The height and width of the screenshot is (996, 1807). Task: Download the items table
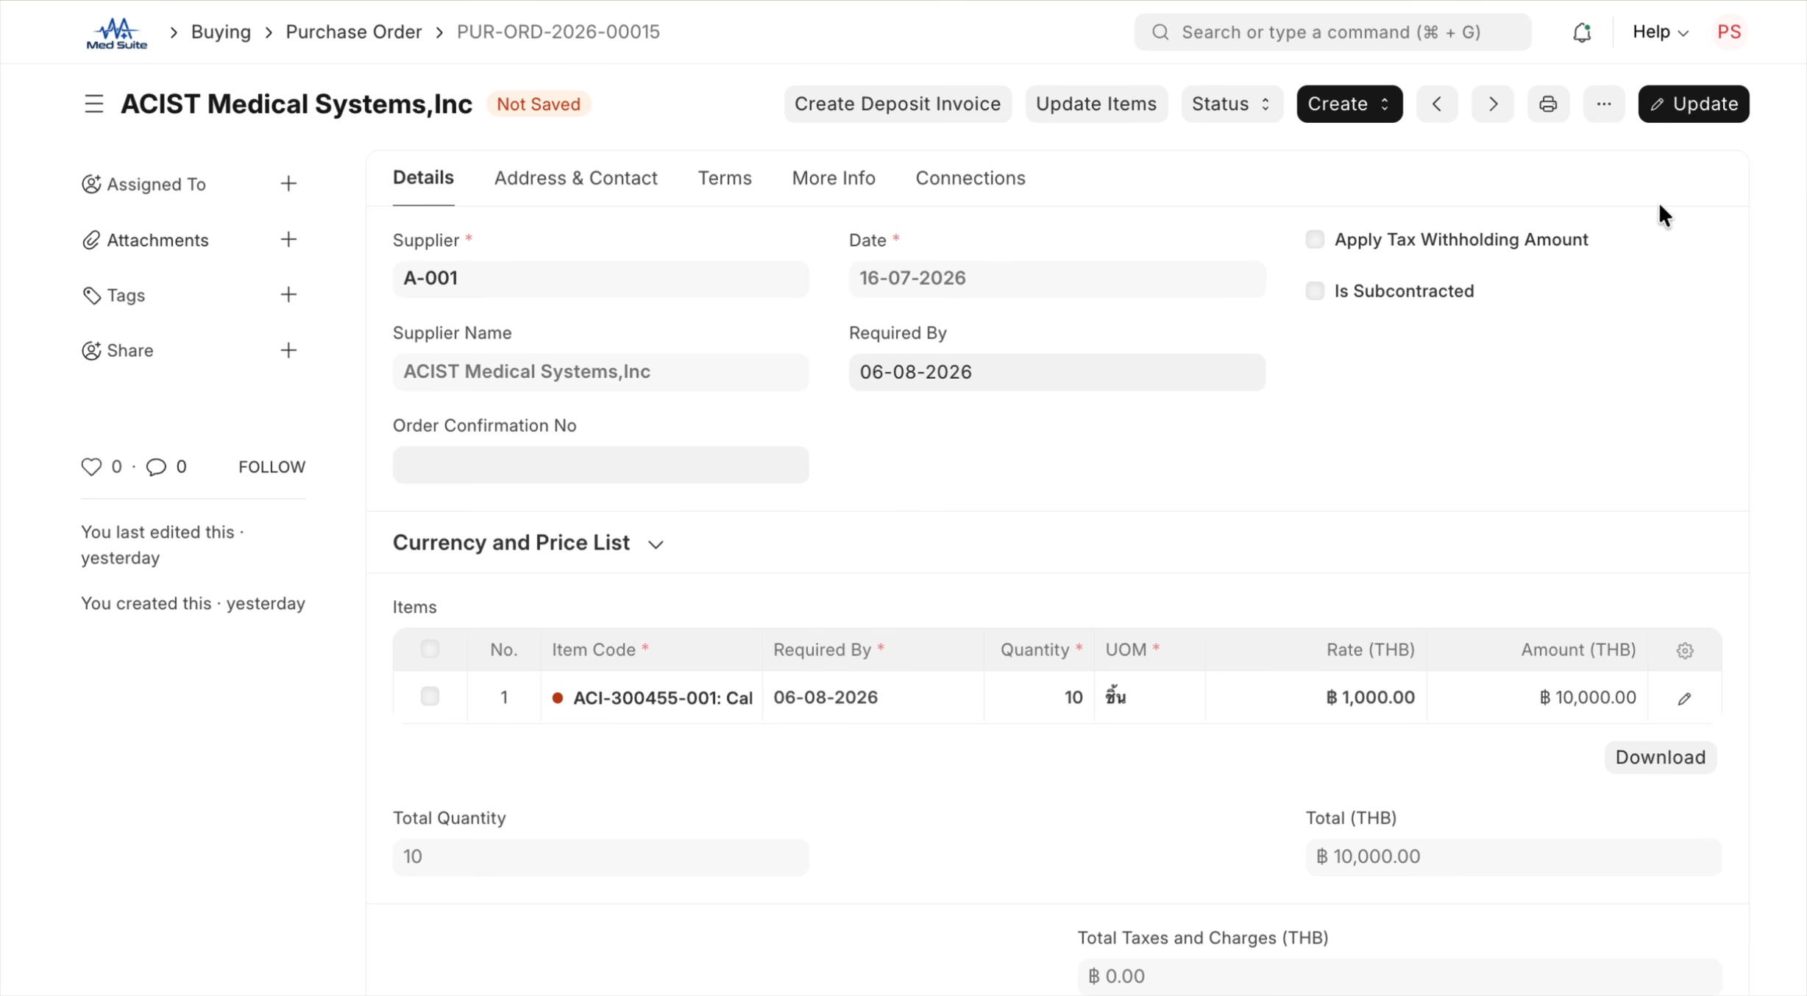1660,758
